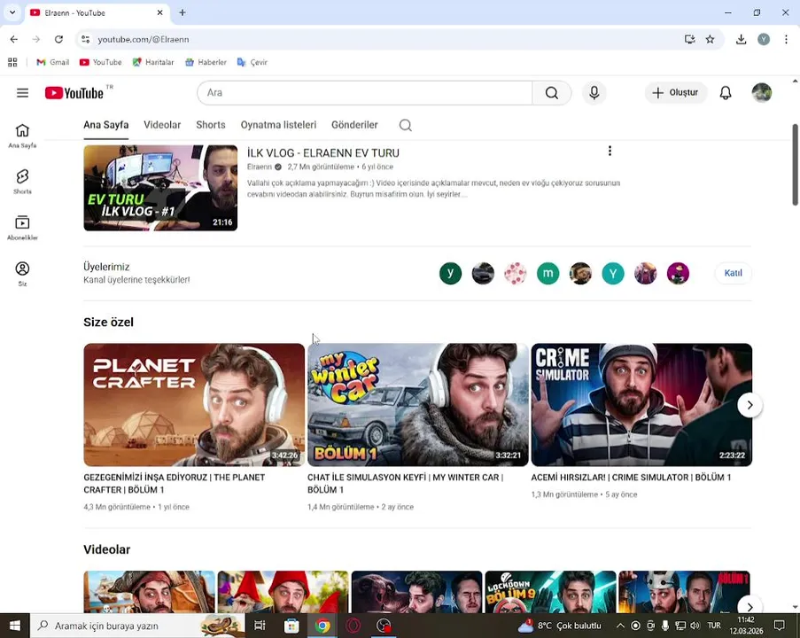The image size is (800, 638).
Task: Click in the Ara search field
Action: click(x=365, y=93)
